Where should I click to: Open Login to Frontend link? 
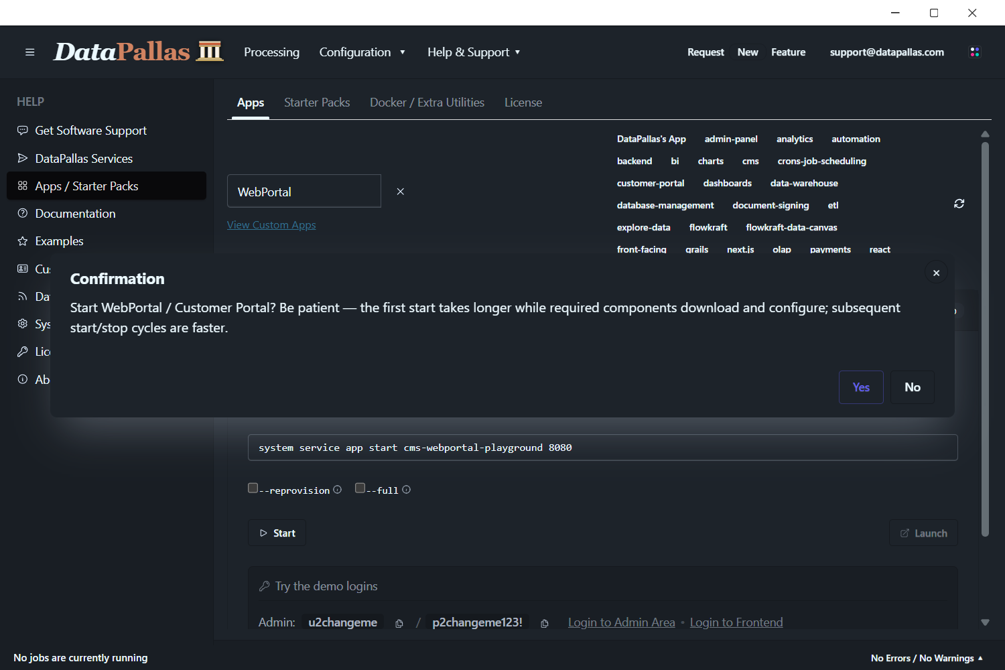tap(736, 622)
